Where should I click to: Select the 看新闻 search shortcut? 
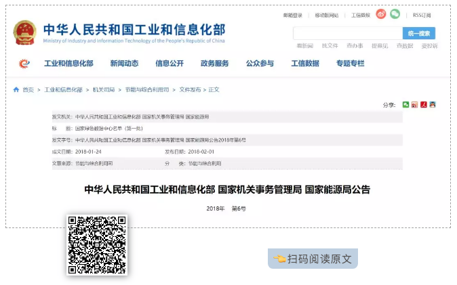click(x=305, y=46)
